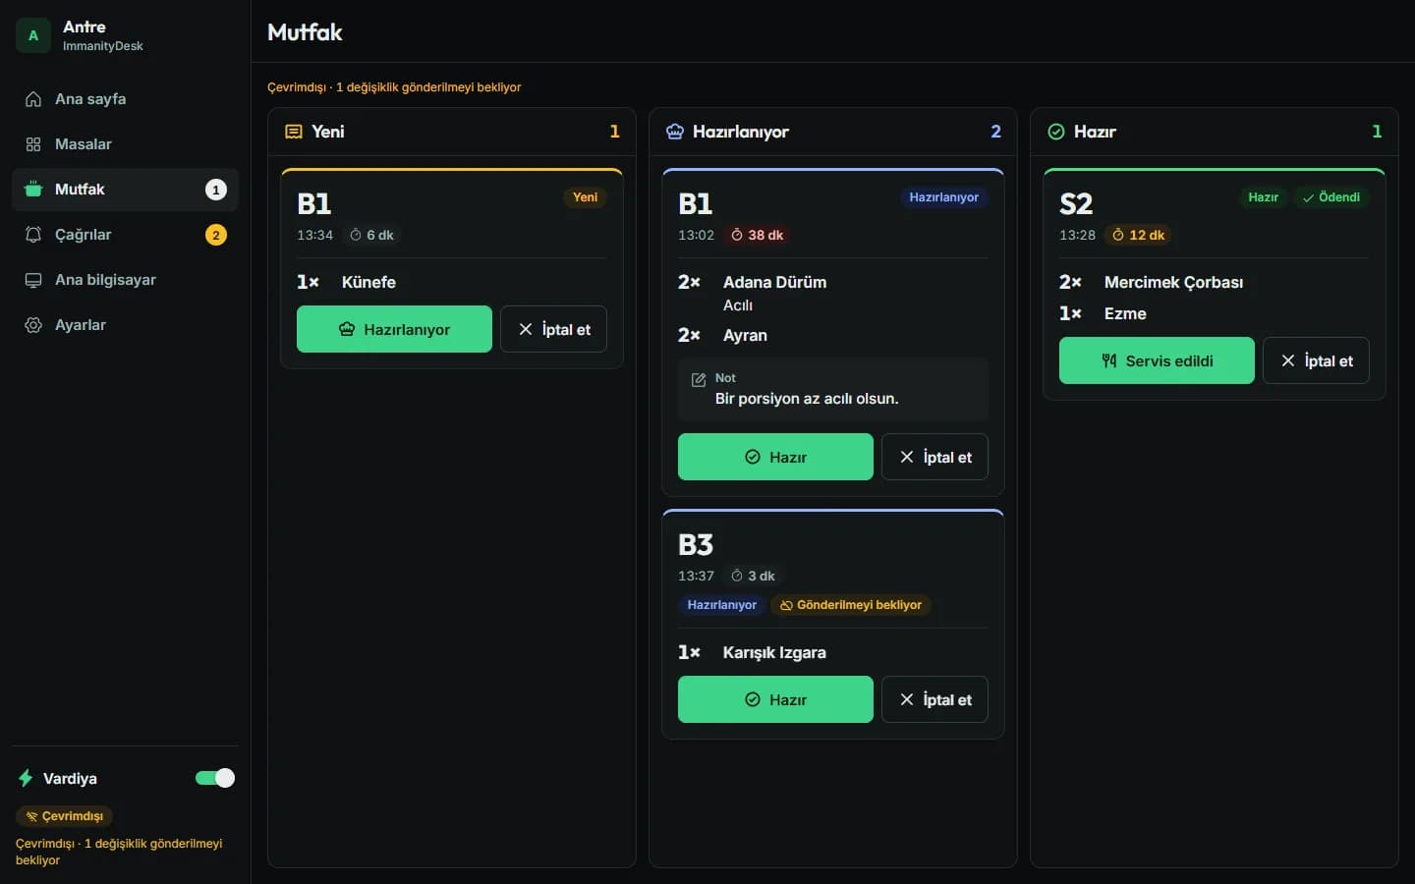Click the 38 dk timer badge

tap(757, 235)
